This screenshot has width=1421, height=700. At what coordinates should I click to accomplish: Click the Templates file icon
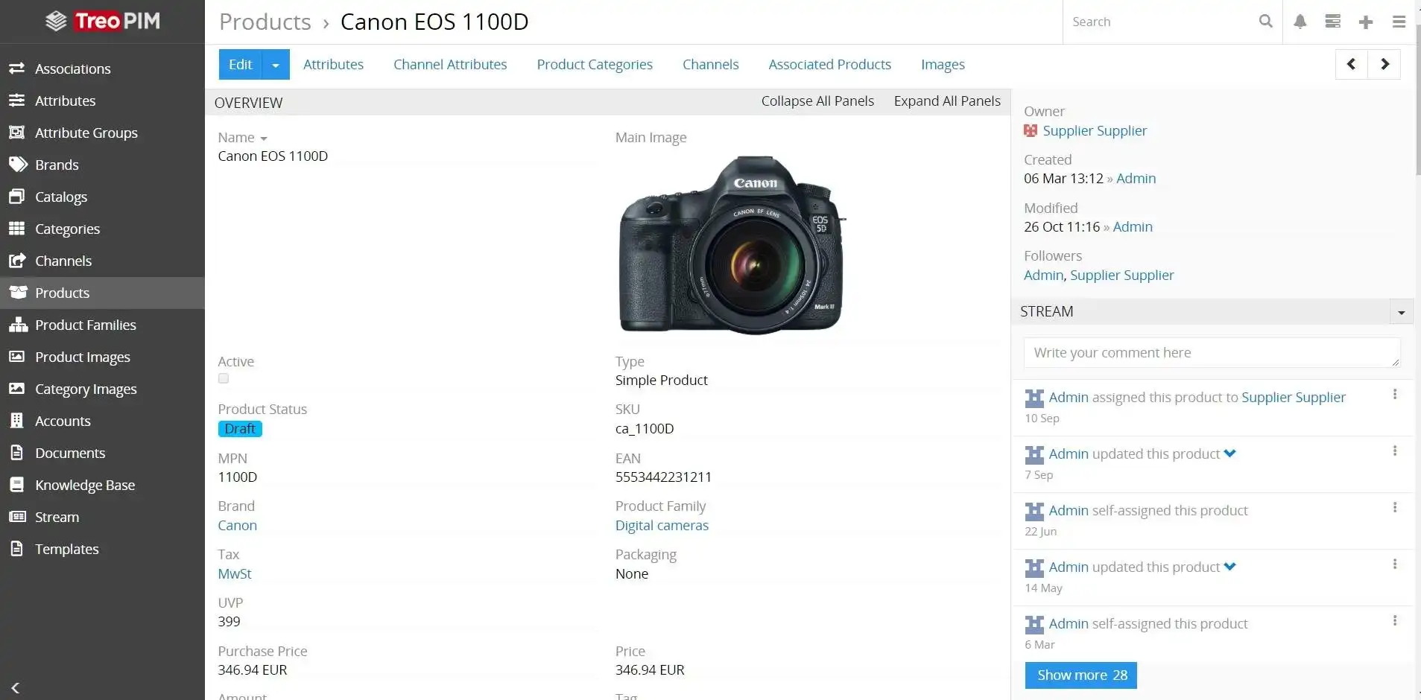pyautogui.click(x=17, y=549)
